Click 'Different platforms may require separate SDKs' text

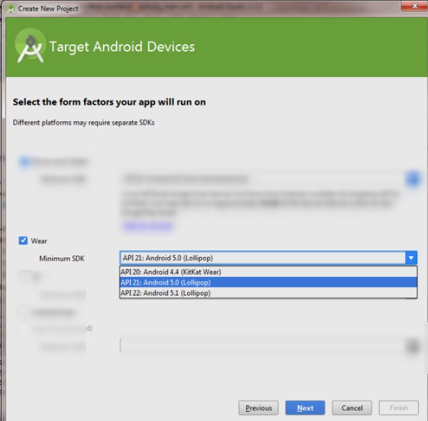(x=84, y=123)
